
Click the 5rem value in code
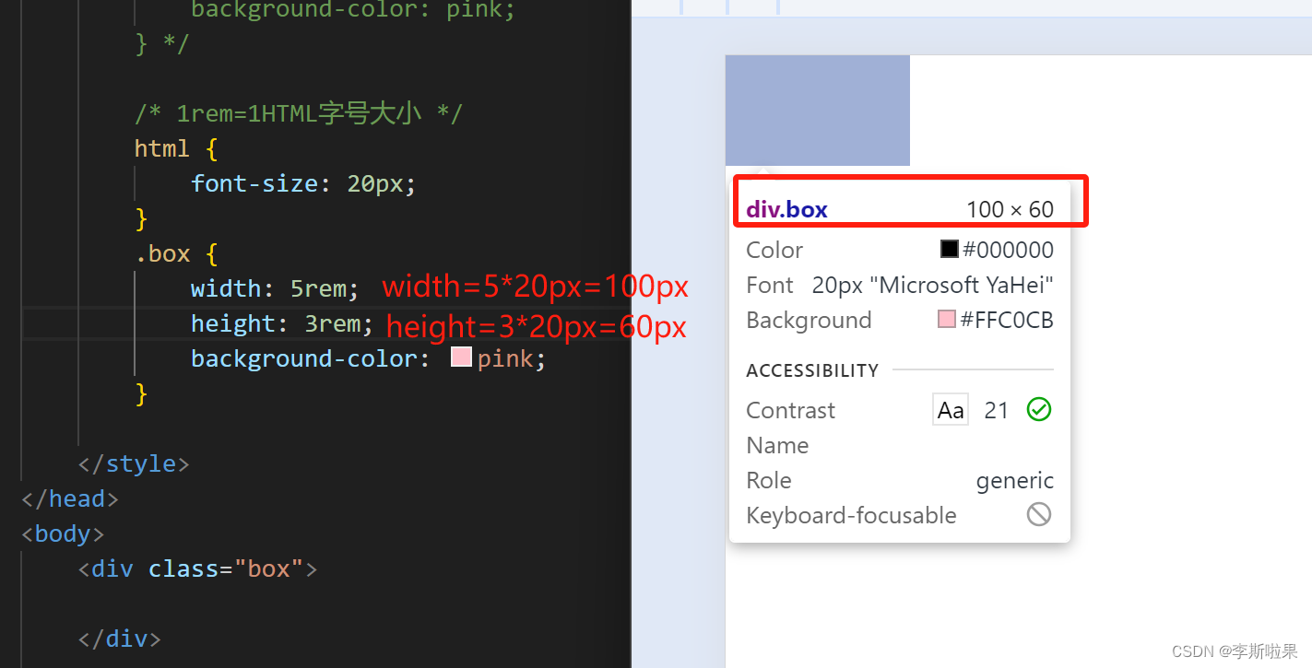[319, 288]
